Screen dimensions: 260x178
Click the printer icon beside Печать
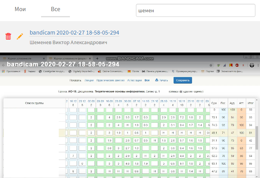pos(157,80)
